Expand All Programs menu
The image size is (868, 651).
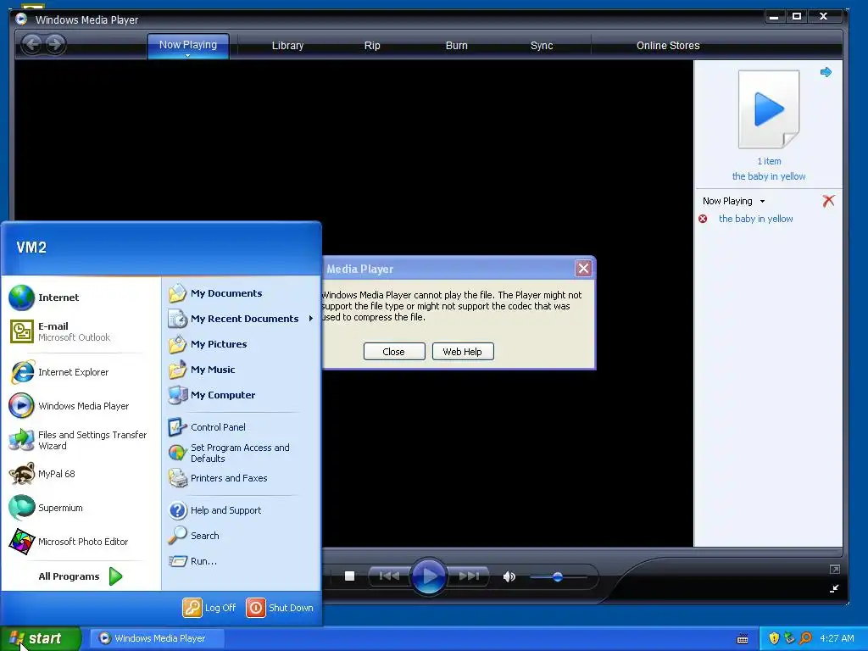point(81,576)
